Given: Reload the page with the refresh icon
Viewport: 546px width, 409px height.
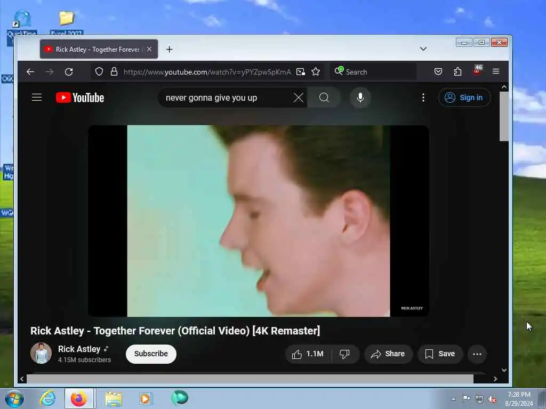Looking at the screenshot, I should 69,72.
